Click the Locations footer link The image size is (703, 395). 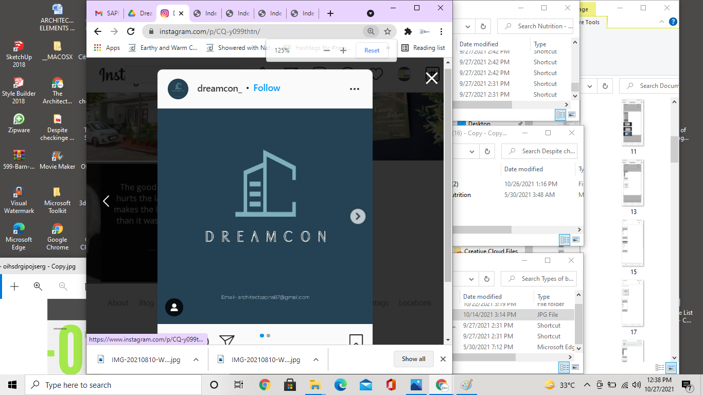pyautogui.click(x=414, y=303)
